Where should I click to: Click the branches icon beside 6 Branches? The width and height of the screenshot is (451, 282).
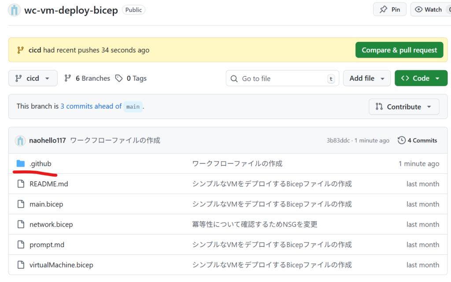(68, 78)
